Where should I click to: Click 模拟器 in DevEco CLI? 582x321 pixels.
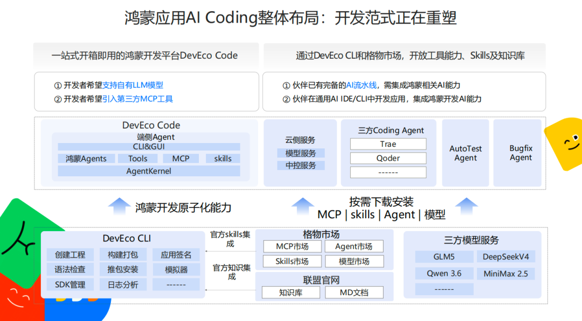tap(176, 269)
